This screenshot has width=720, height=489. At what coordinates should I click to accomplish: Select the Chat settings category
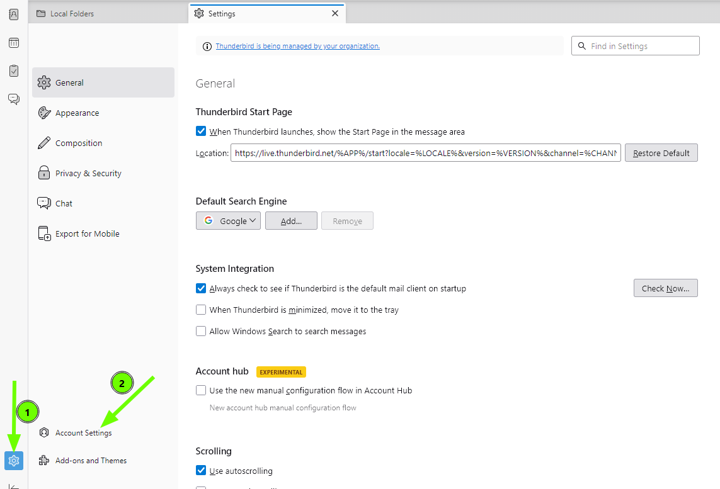[103, 203]
